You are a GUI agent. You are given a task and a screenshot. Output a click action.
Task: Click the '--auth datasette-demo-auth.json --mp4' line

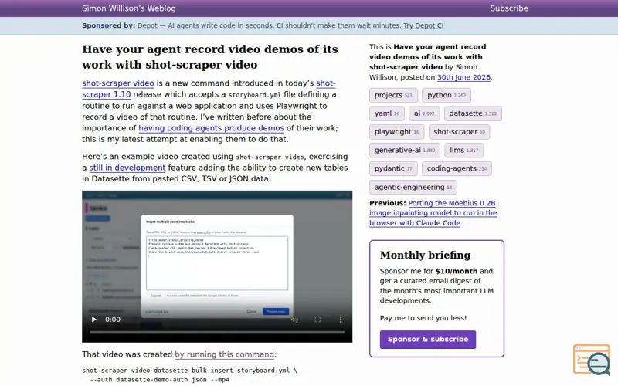pos(160,380)
